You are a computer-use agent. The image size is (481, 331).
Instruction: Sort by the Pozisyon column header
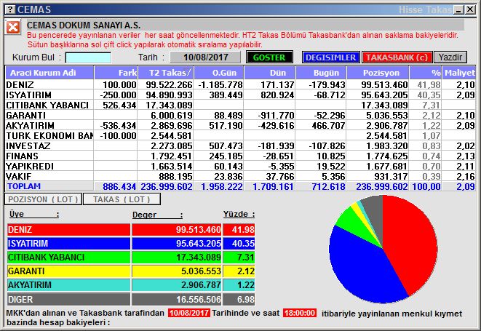click(378, 73)
